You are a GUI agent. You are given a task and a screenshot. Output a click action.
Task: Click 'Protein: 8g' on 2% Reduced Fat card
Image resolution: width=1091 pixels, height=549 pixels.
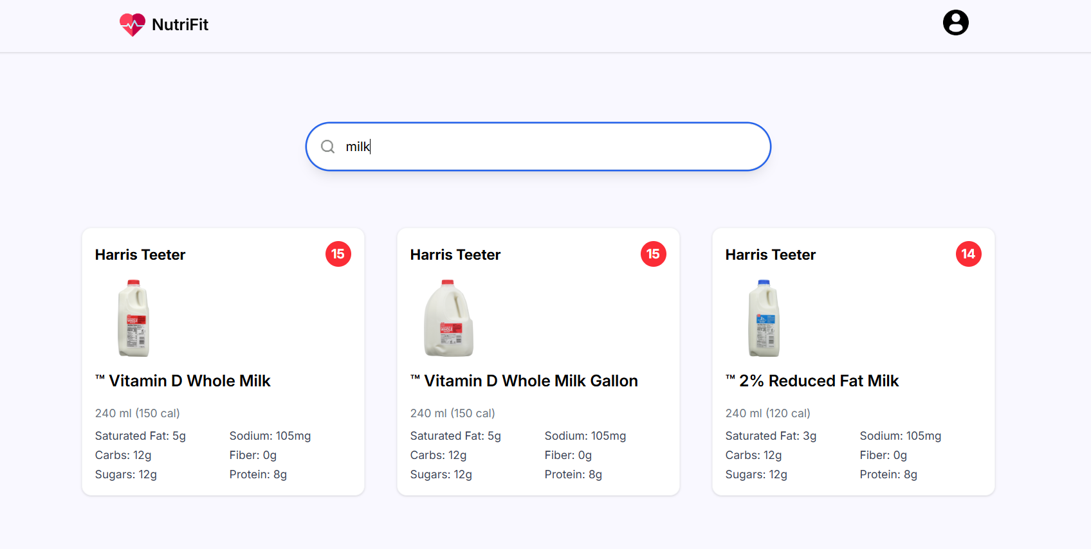(x=888, y=474)
